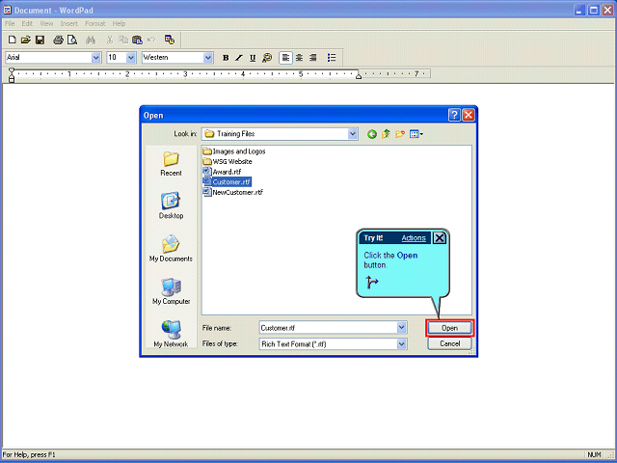Screen dimensions: 617x463
Task: Select the Award.rtf file
Action: coord(222,172)
